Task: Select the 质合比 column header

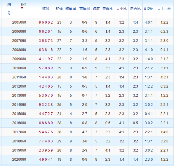Action: (x=136, y=9)
